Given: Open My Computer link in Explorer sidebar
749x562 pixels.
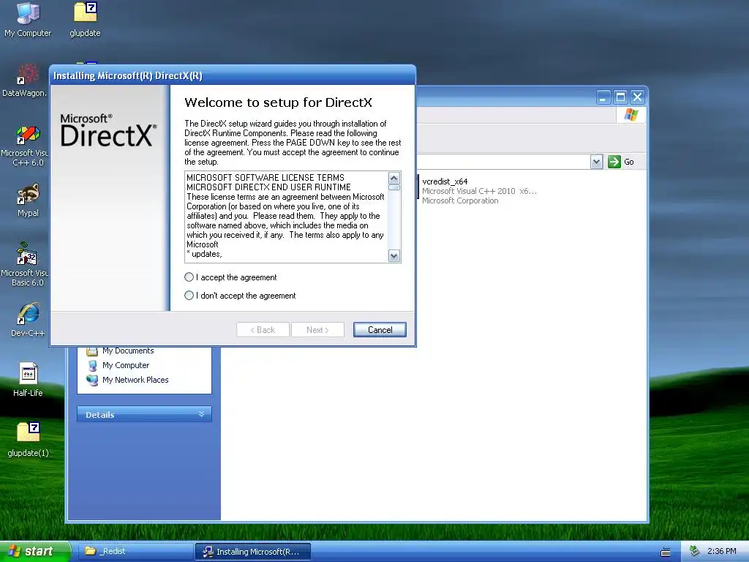Looking at the screenshot, I should click(x=126, y=365).
